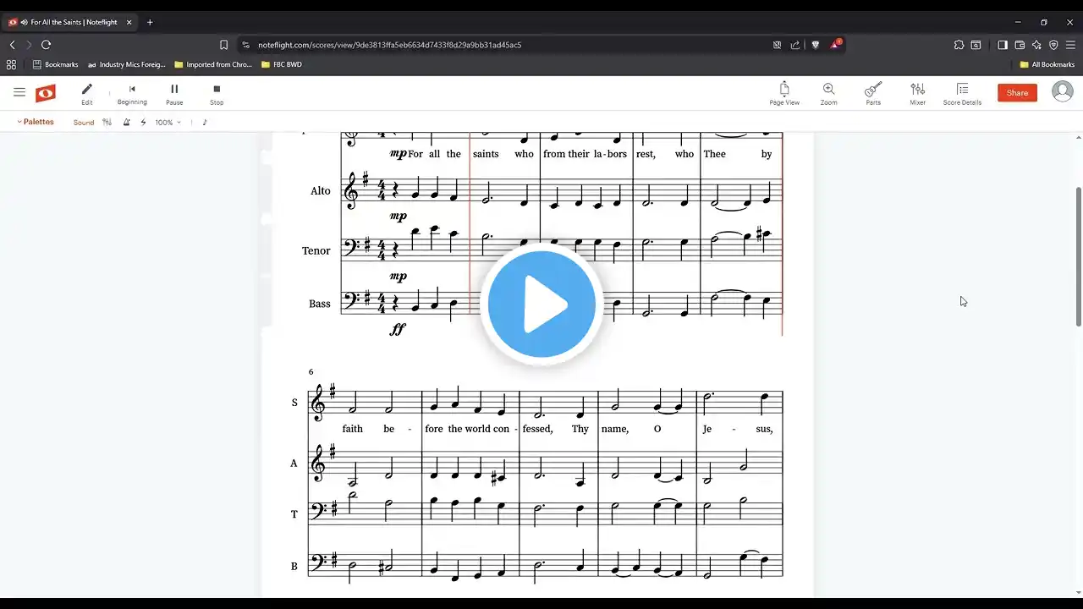Open Brave Rewards triangle icon
The height and width of the screenshot is (609, 1083).
coord(835,45)
